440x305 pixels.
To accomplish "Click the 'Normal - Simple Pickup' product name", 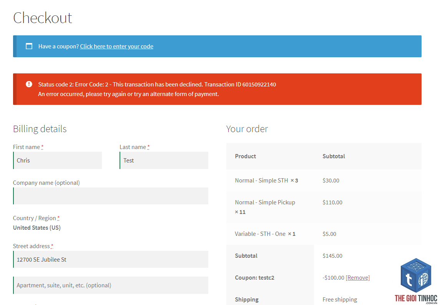I will [265, 202].
